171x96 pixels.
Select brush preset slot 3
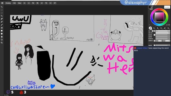coord(157,28)
